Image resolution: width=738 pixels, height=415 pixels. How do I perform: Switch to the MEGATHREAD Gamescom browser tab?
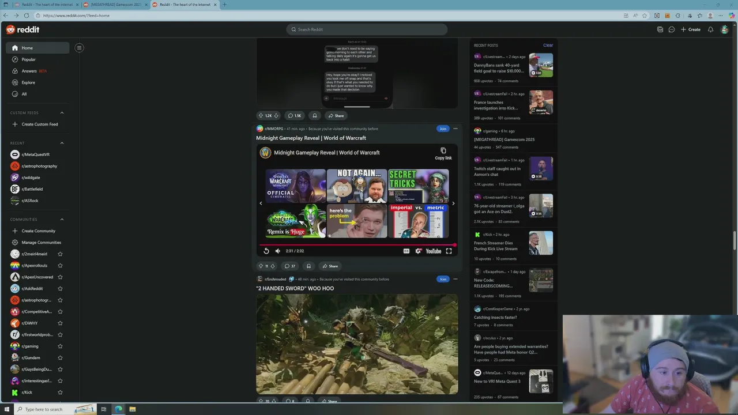(x=115, y=5)
